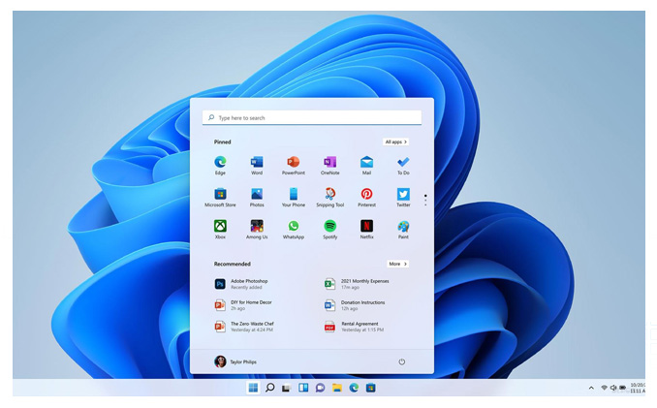Open The Zero Waste Chef presentation
This screenshot has height=408, width=657.
pos(244,327)
